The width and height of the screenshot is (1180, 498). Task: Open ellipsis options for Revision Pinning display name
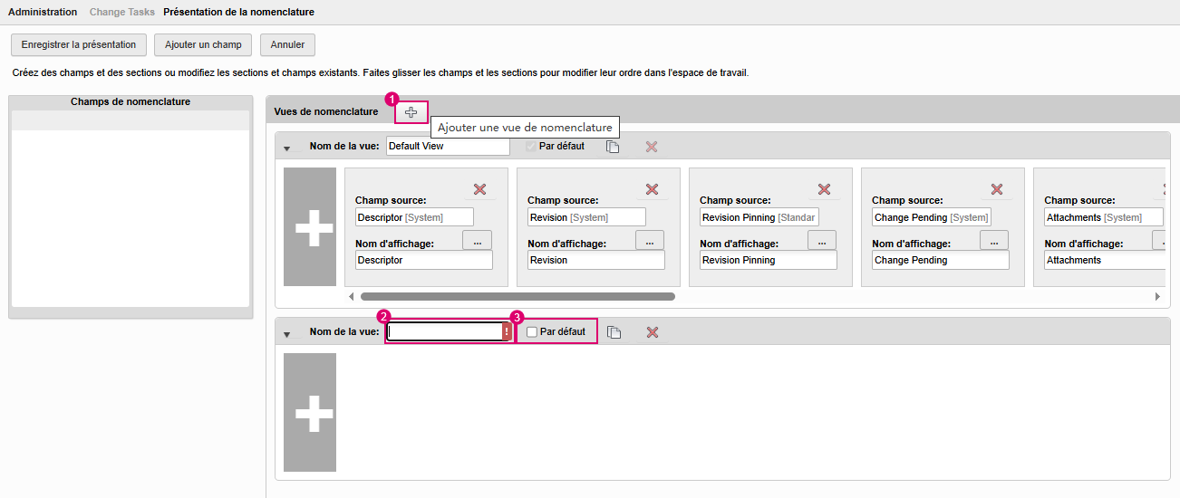tap(822, 240)
